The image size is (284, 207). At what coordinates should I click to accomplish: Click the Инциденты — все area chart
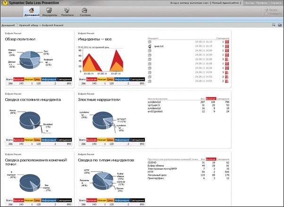pyautogui.click(x=103, y=61)
